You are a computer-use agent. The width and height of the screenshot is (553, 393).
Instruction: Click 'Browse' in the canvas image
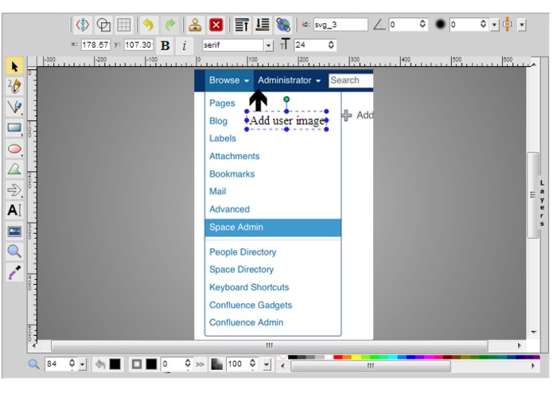pyautogui.click(x=224, y=80)
